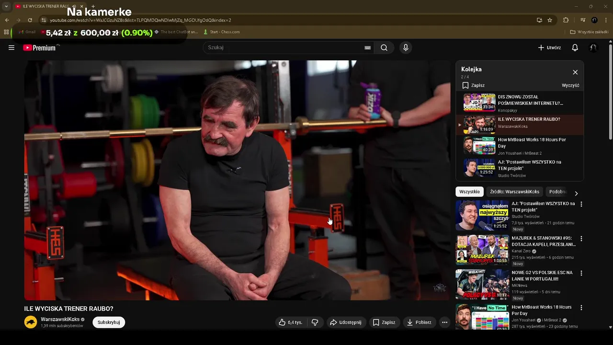Select the Podobne filter chip
Viewport: 613px width, 345px height.
[557, 192]
